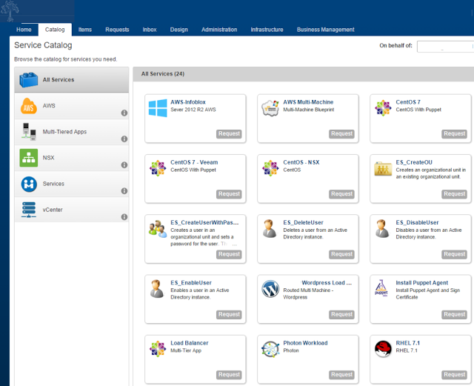Click the ES_EnableUser person icon

[157, 289]
